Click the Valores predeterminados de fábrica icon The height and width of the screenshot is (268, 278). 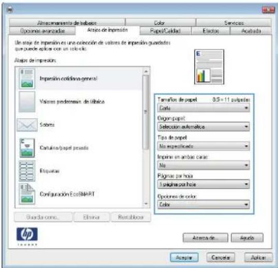click(x=27, y=102)
